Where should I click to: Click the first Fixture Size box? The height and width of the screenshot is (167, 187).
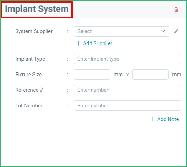pyautogui.click(x=92, y=75)
